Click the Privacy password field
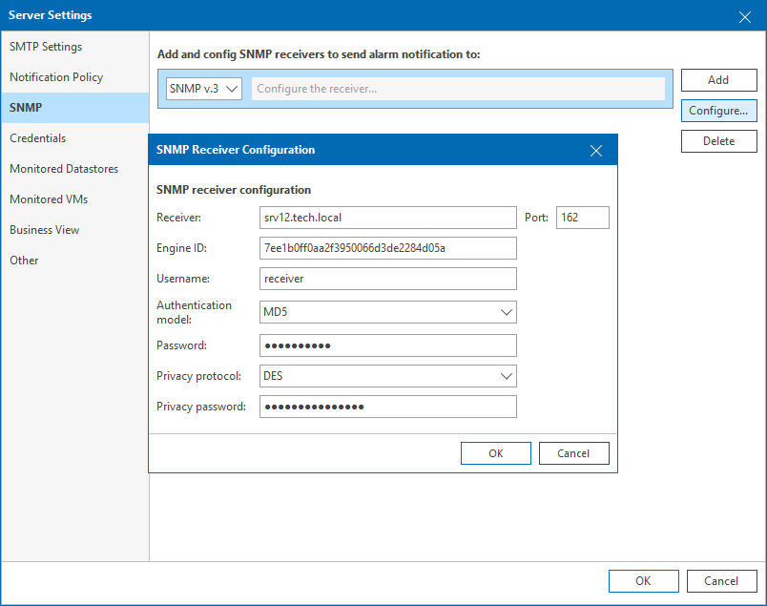 pos(387,407)
